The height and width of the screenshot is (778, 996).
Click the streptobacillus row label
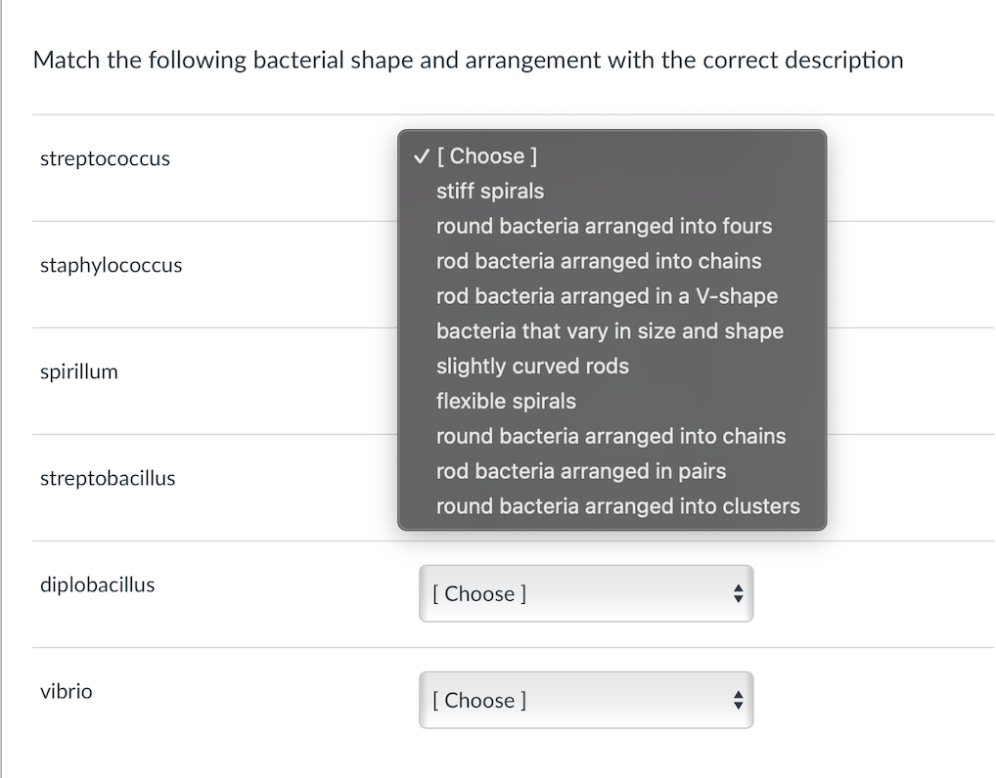[x=108, y=478]
